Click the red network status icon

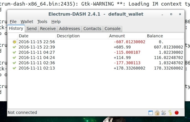[x=177, y=113]
